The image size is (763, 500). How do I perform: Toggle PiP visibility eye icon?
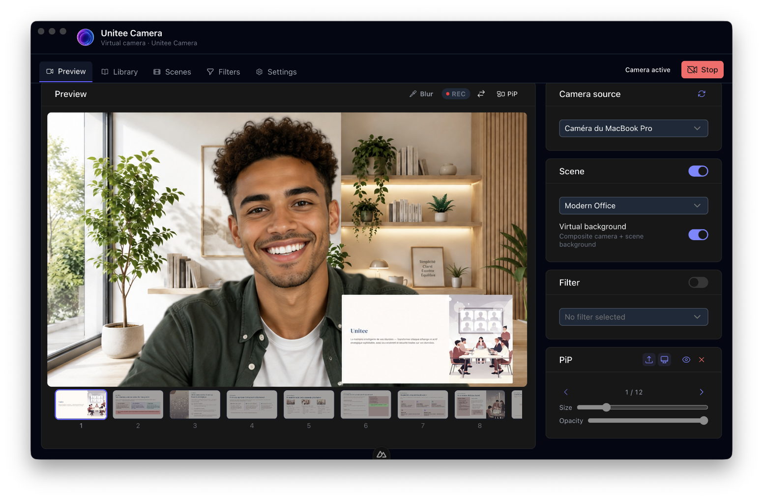[x=686, y=360]
